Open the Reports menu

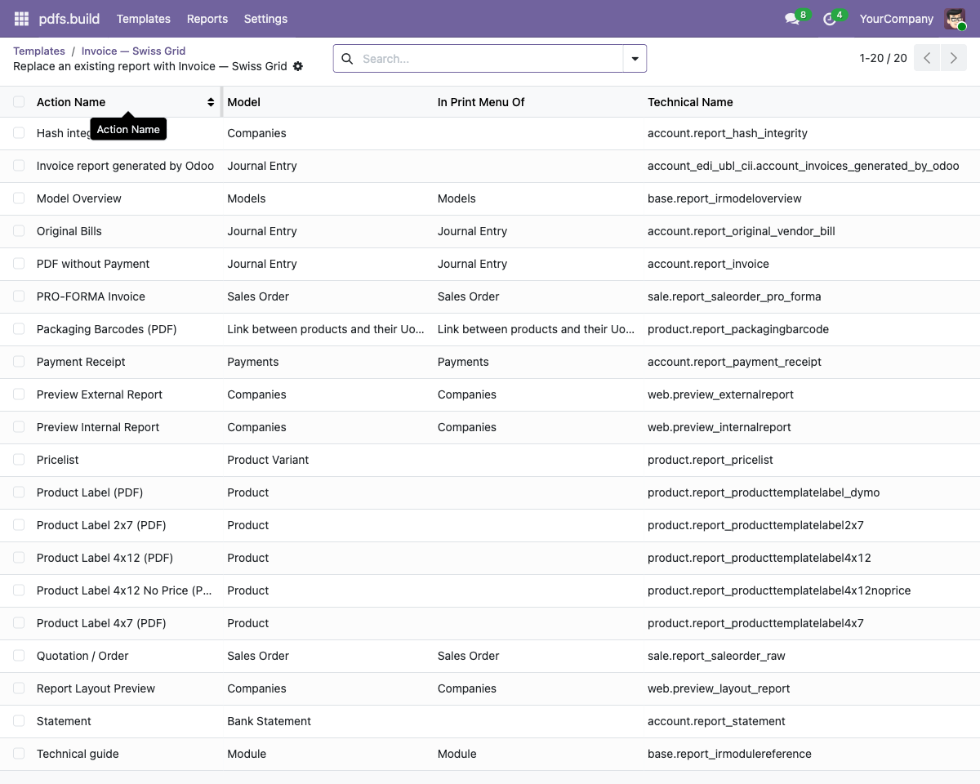(207, 19)
